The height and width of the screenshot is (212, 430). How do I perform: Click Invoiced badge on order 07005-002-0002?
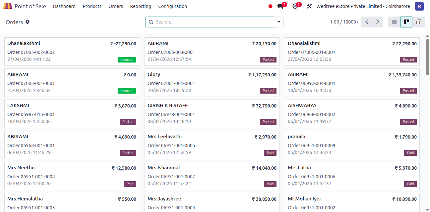click(127, 60)
